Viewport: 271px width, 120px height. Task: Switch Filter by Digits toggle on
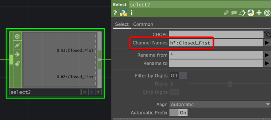(x=178, y=76)
